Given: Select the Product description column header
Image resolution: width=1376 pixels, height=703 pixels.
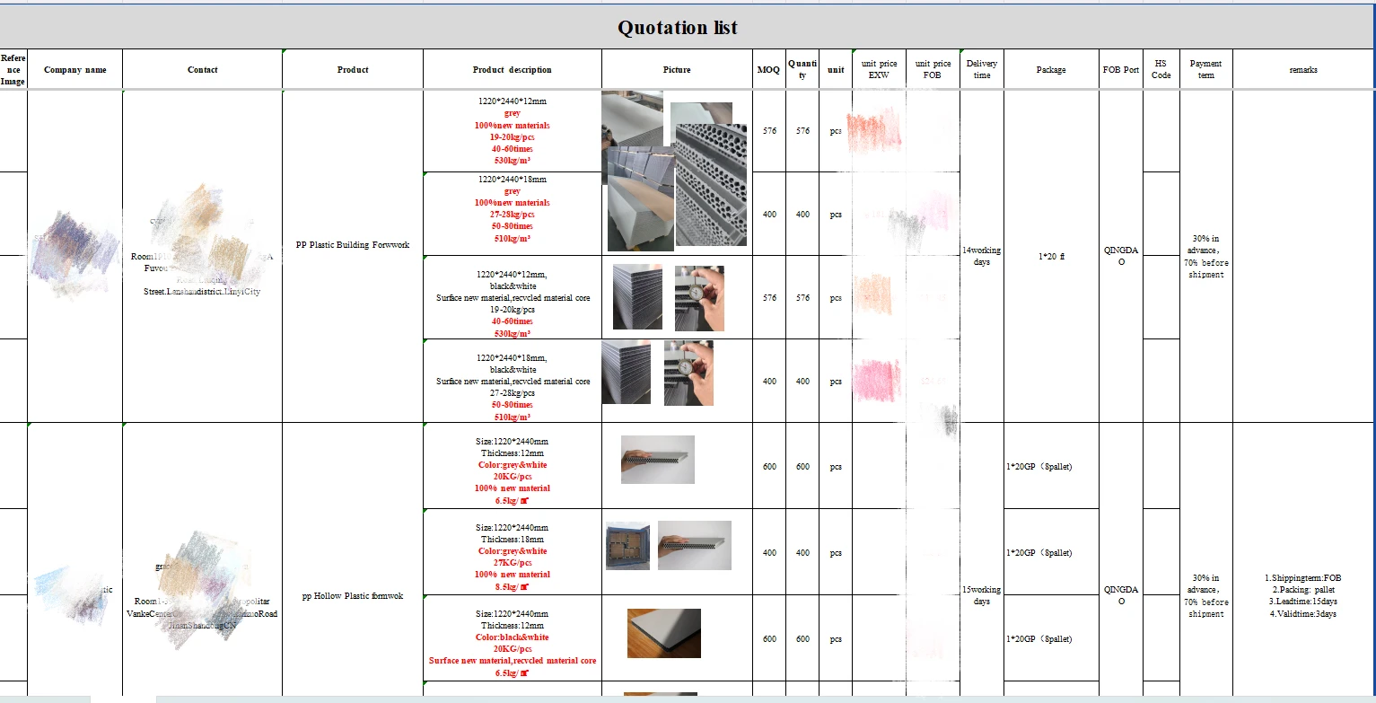Looking at the screenshot, I should (512, 70).
